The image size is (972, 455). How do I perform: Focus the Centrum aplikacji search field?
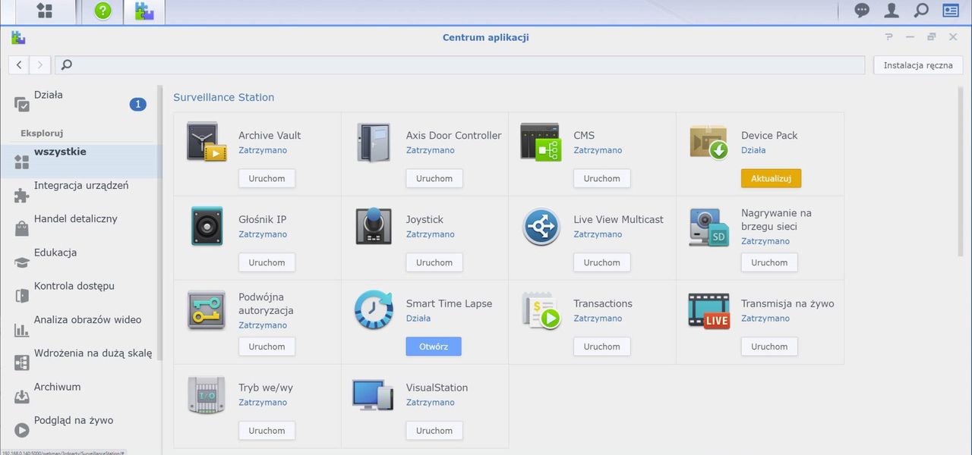point(460,65)
